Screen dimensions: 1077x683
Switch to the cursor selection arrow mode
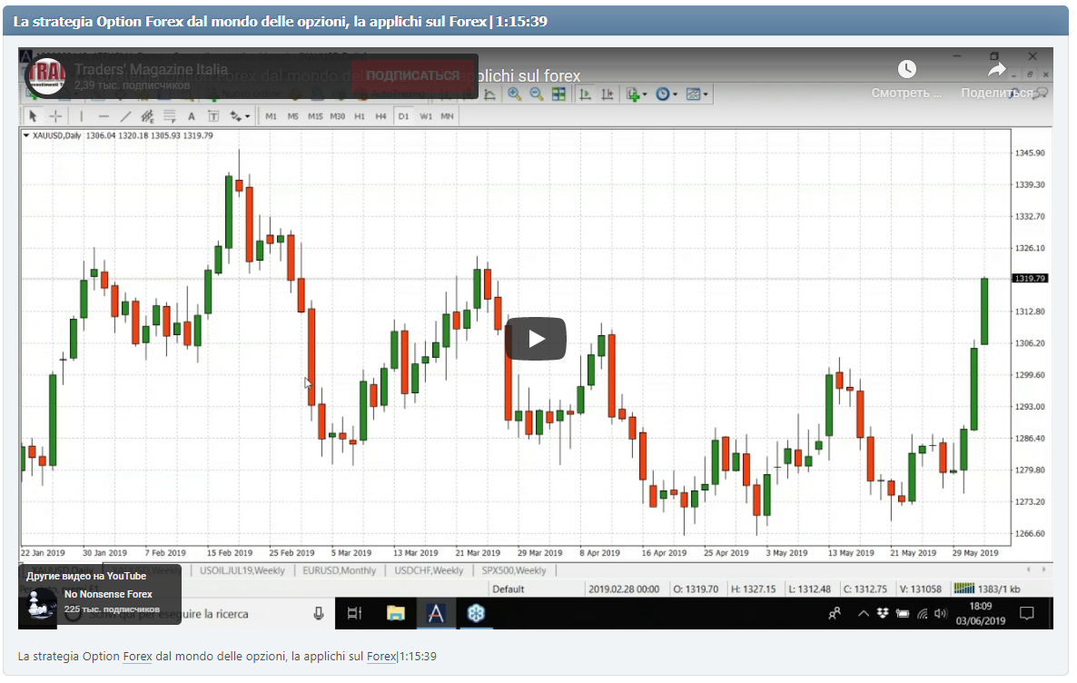click(34, 115)
